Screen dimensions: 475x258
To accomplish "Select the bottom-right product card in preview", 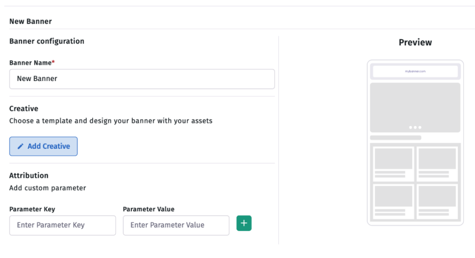I will [437, 201].
